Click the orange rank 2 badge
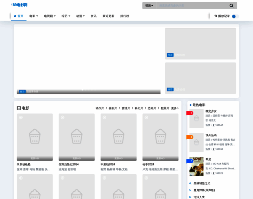This screenshot has height=199, width=253. 190,137
